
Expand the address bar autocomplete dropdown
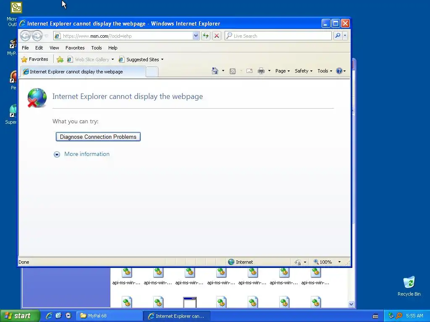(x=196, y=36)
